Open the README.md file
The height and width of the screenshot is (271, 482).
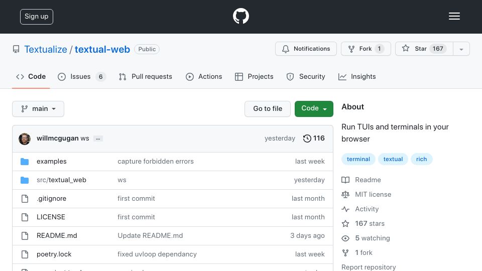point(57,236)
